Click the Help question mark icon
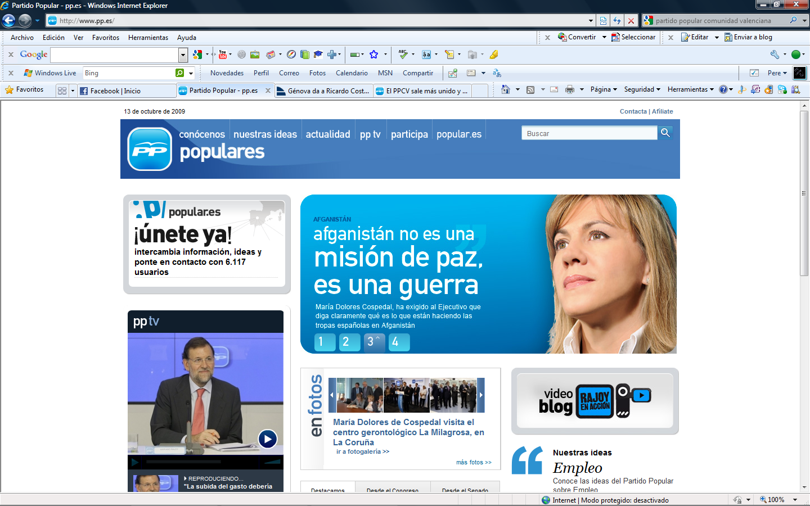Screen dimensions: 810x506 723,89
